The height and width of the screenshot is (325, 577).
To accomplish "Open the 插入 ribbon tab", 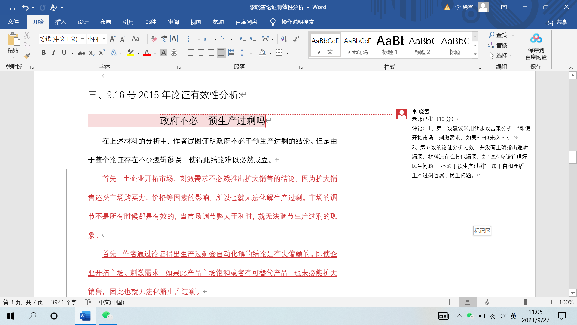I will [60, 22].
